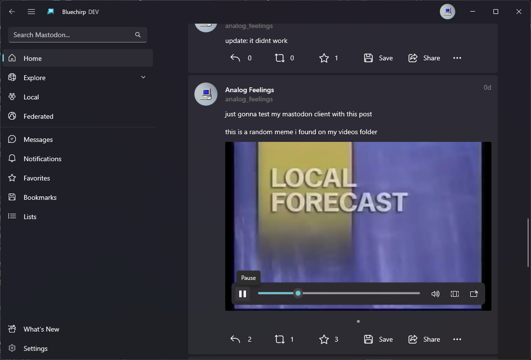Focus the Search Mastodon field
Image resolution: width=531 pixels, height=360 pixels.
[x=77, y=35]
